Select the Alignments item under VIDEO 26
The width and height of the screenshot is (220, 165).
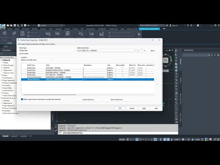[x=8, y=70]
